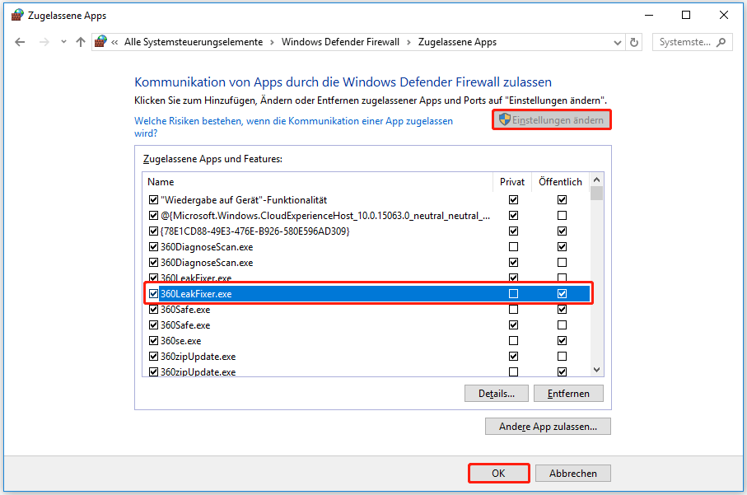The width and height of the screenshot is (747, 495).
Task: Click the back navigation arrow
Action: coord(20,42)
